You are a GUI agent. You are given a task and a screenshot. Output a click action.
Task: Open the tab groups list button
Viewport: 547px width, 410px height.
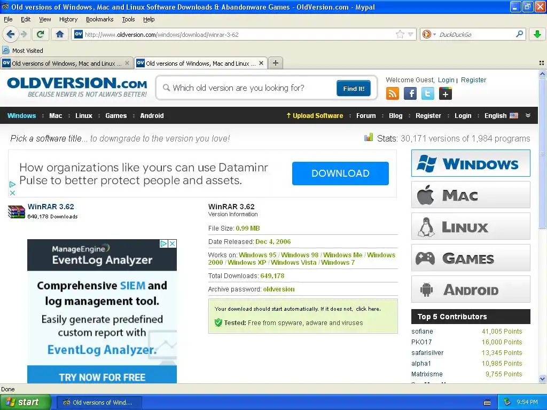coord(542,63)
